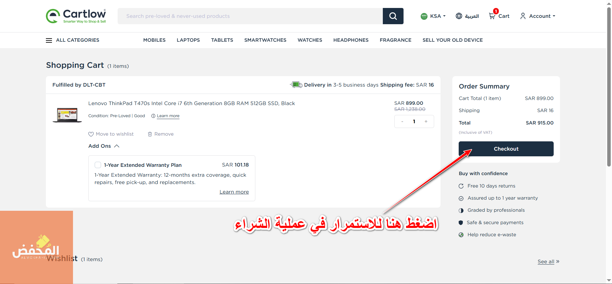Click the (Inclusive of VAT) note
The image size is (612, 284).
tap(476, 132)
